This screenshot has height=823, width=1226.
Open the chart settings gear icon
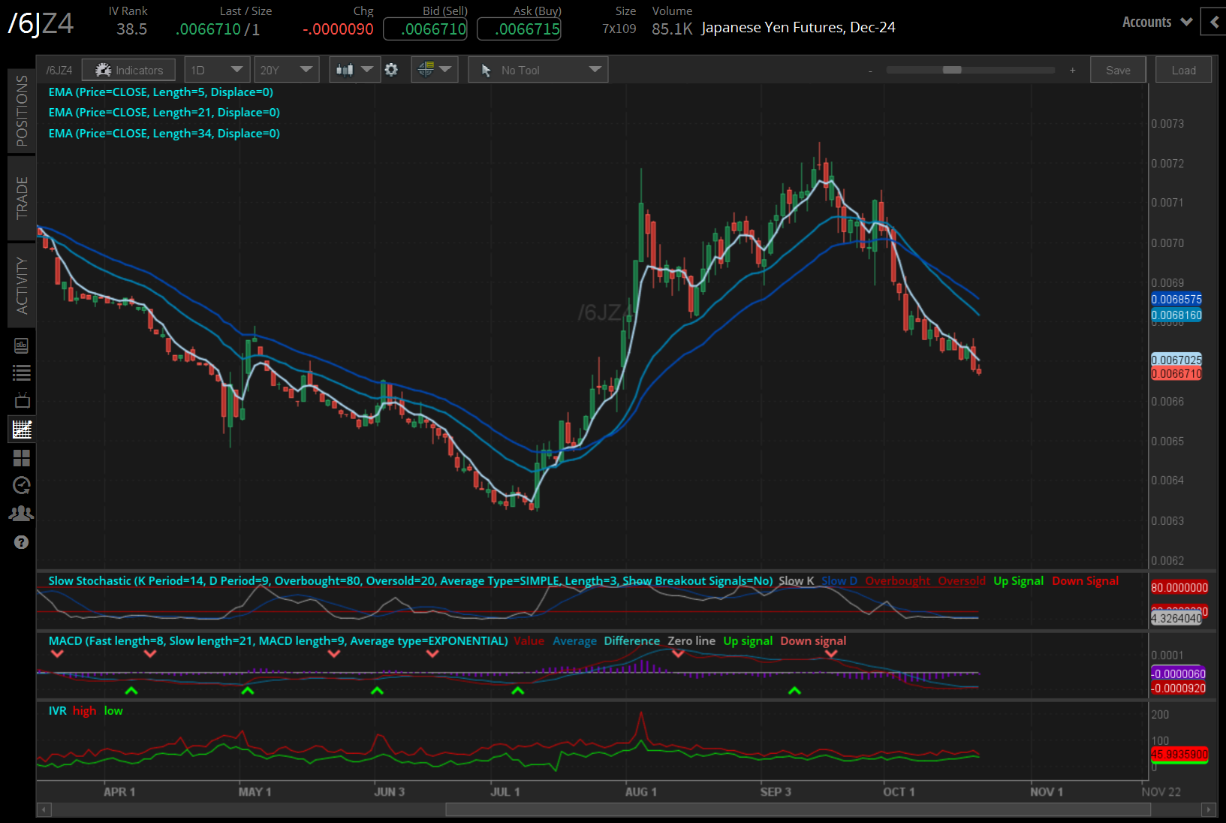point(391,70)
